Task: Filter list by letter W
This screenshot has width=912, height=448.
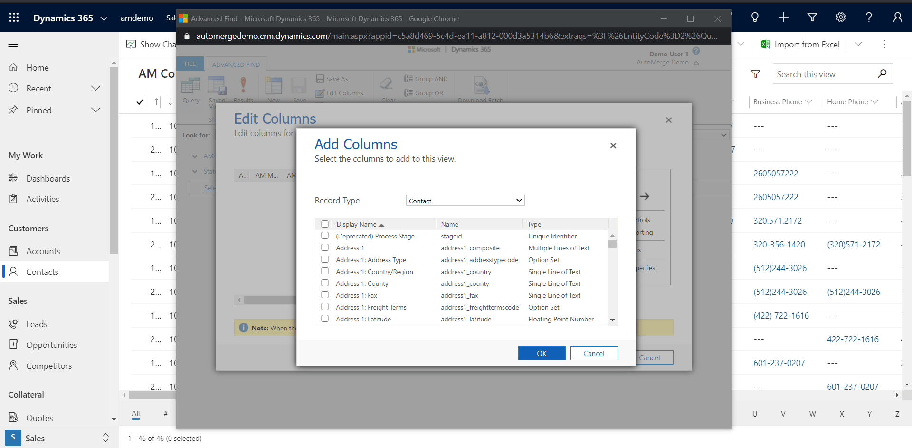Action: coord(813,414)
